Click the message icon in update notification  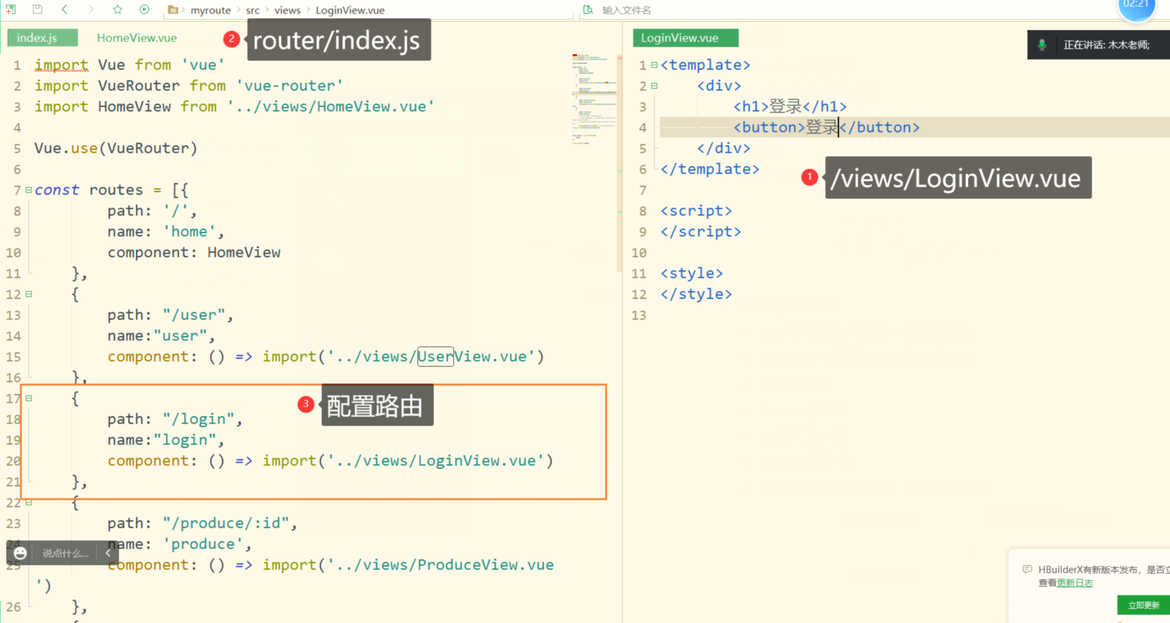coord(1027,569)
